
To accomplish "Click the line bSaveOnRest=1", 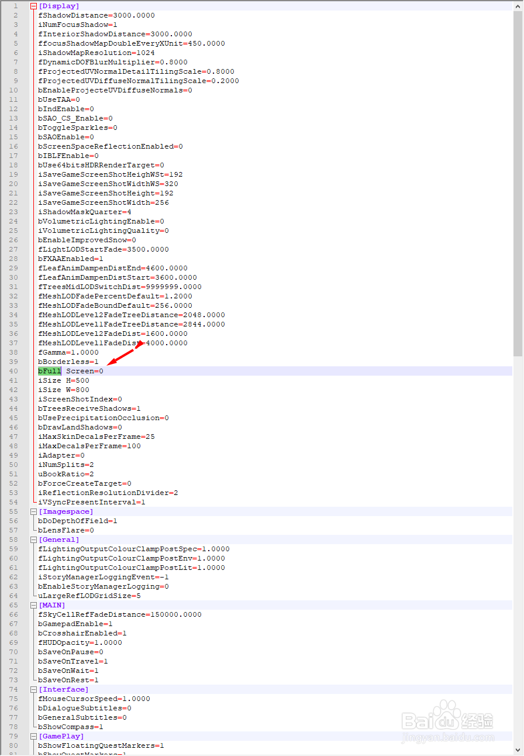I will 68,680.
